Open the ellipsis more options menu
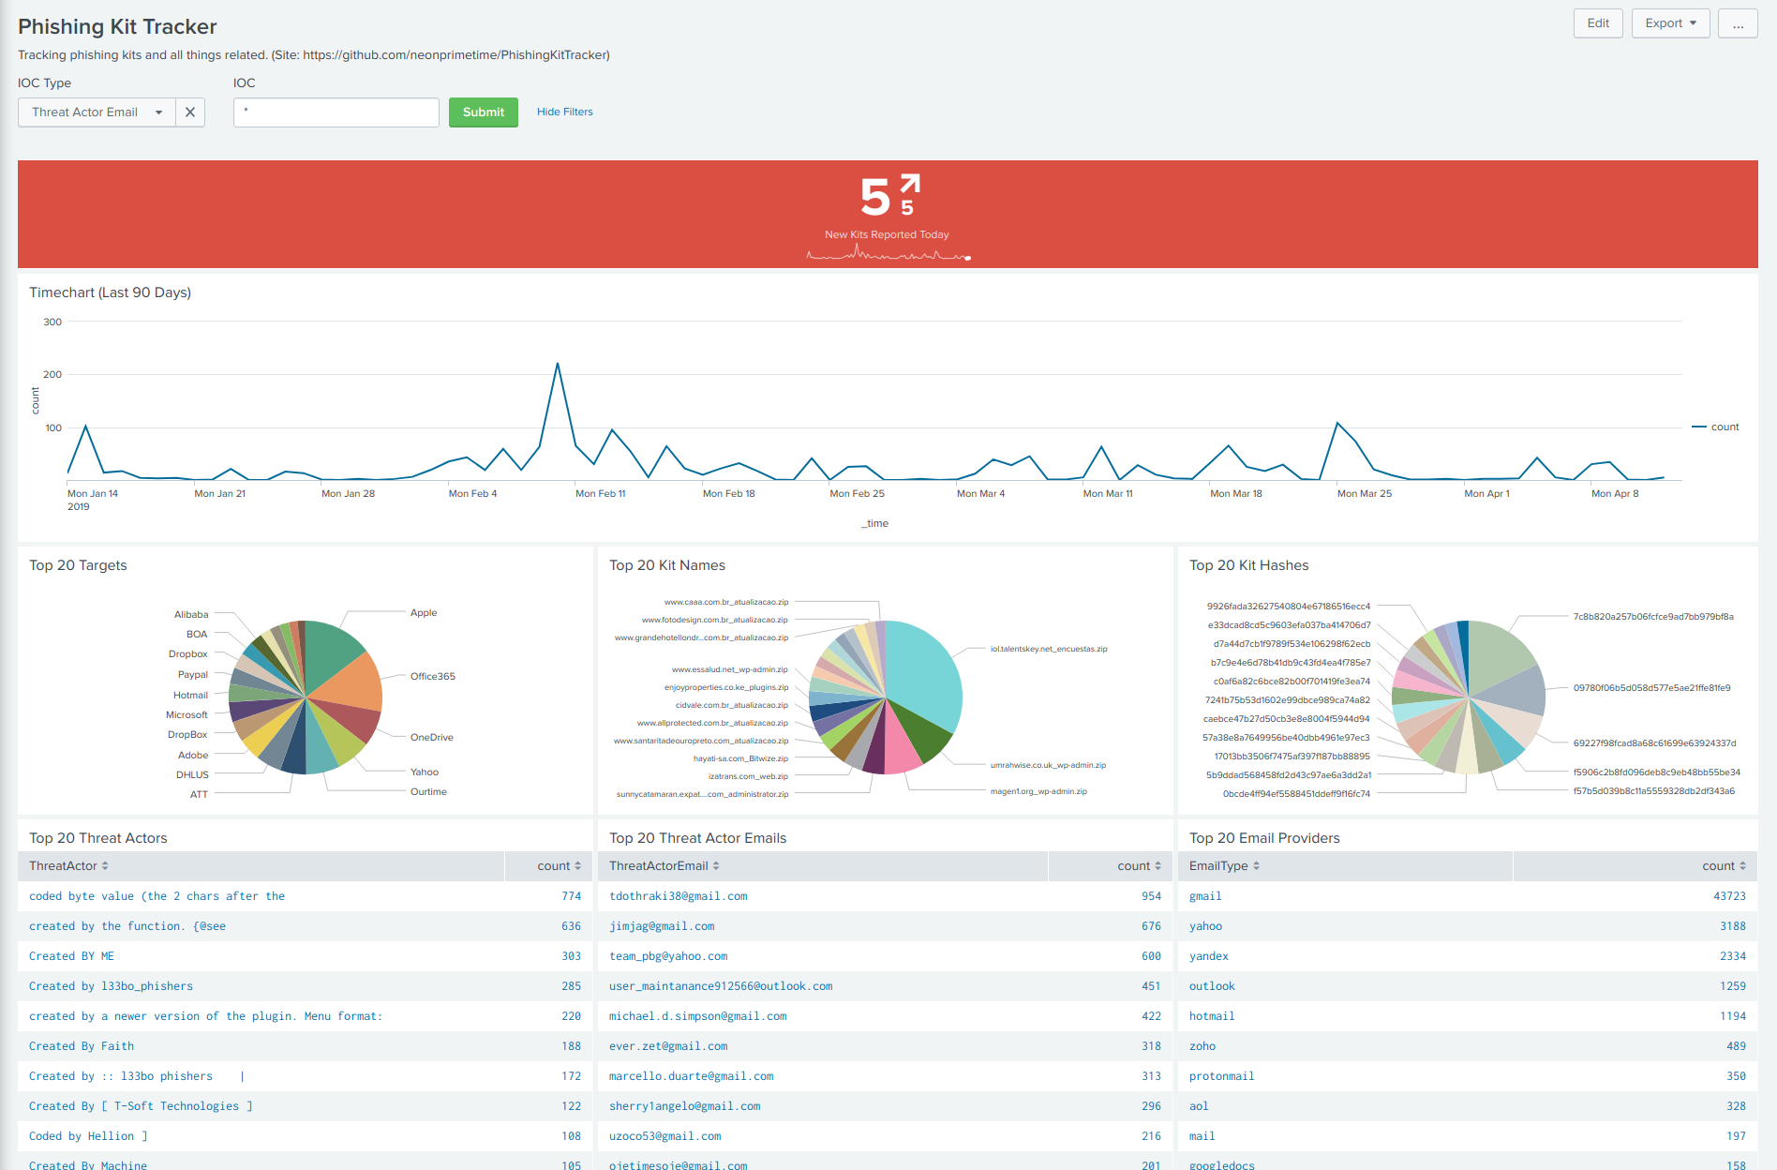The height and width of the screenshot is (1170, 1777). (x=1738, y=23)
